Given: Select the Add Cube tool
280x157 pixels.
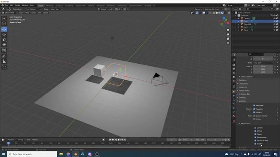Looking at the screenshot, I should point(4,67).
